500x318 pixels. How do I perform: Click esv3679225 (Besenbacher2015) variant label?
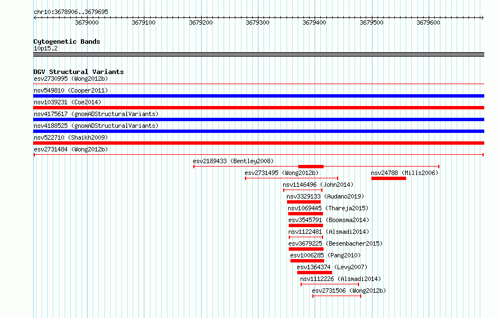335,243
